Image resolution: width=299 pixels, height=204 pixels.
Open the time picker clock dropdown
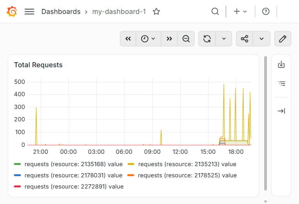(148, 39)
